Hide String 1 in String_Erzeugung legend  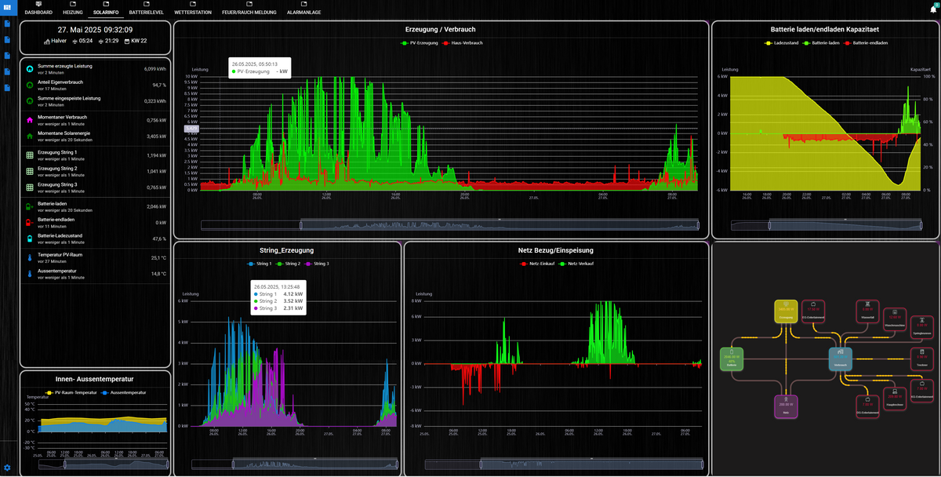pyautogui.click(x=258, y=264)
